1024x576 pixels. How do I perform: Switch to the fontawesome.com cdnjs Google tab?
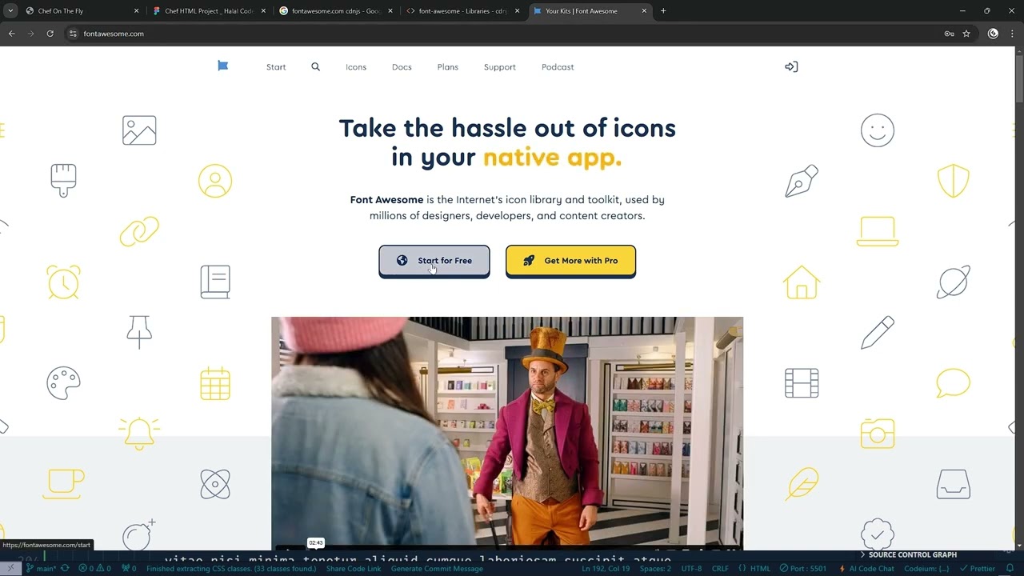click(335, 11)
